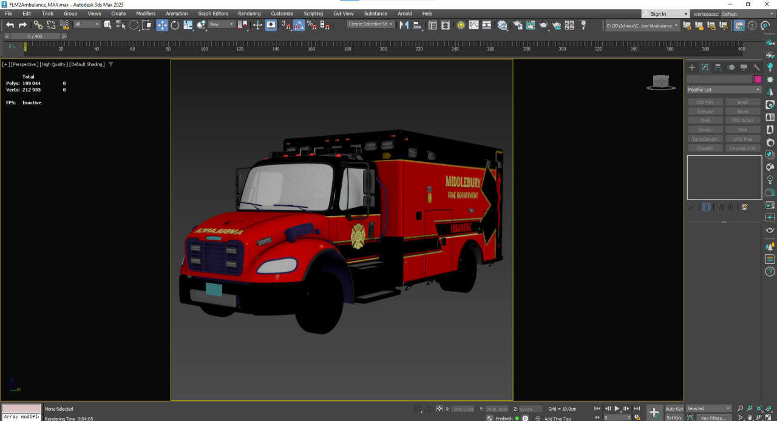
Task: Toggle the Auto Key button
Action: point(674,409)
